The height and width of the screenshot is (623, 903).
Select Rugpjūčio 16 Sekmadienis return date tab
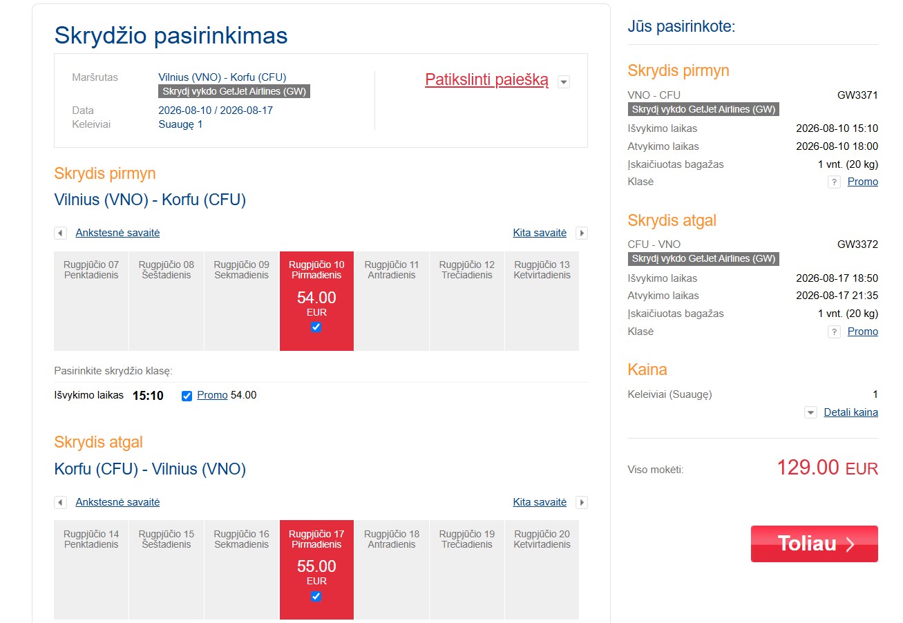tap(241, 570)
